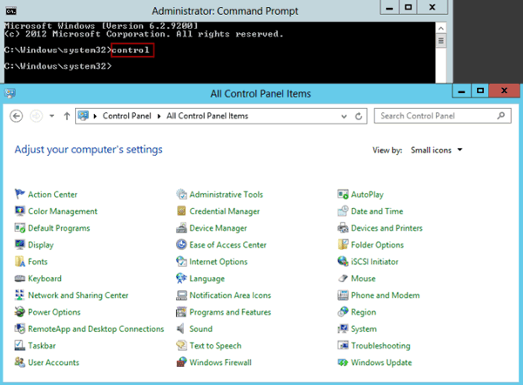Open the AutoPlay icon
Image resolution: width=523 pixels, height=385 pixels.
(x=343, y=194)
